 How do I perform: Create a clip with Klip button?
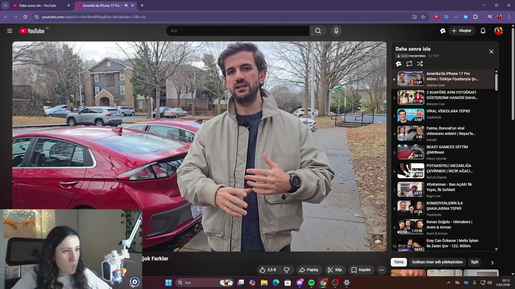point(334,270)
